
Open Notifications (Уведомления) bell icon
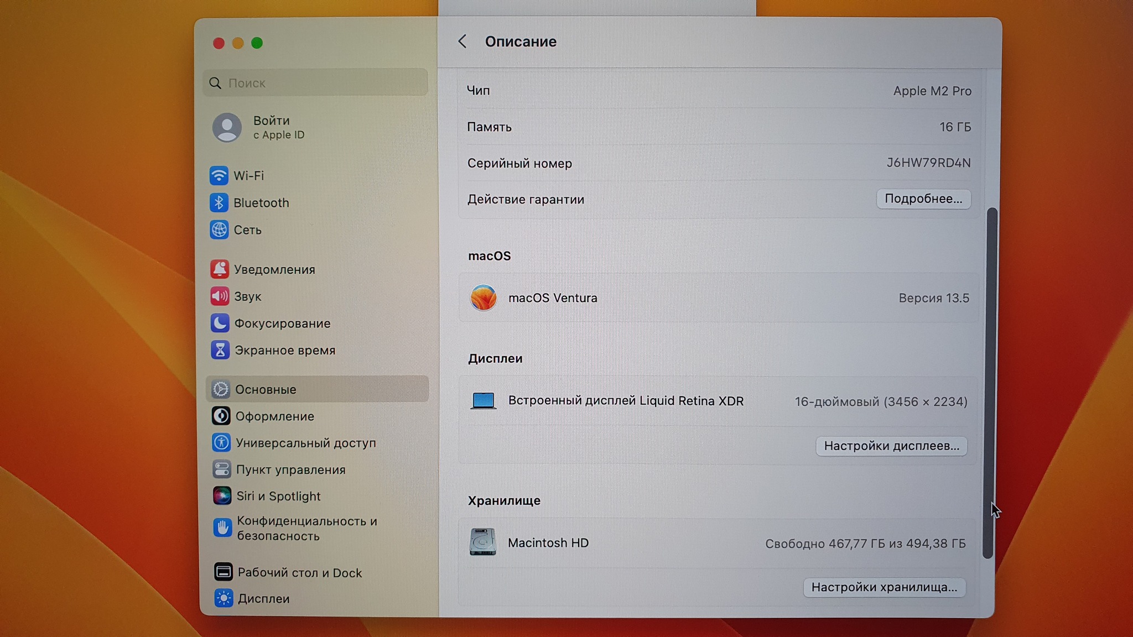tap(220, 269)
